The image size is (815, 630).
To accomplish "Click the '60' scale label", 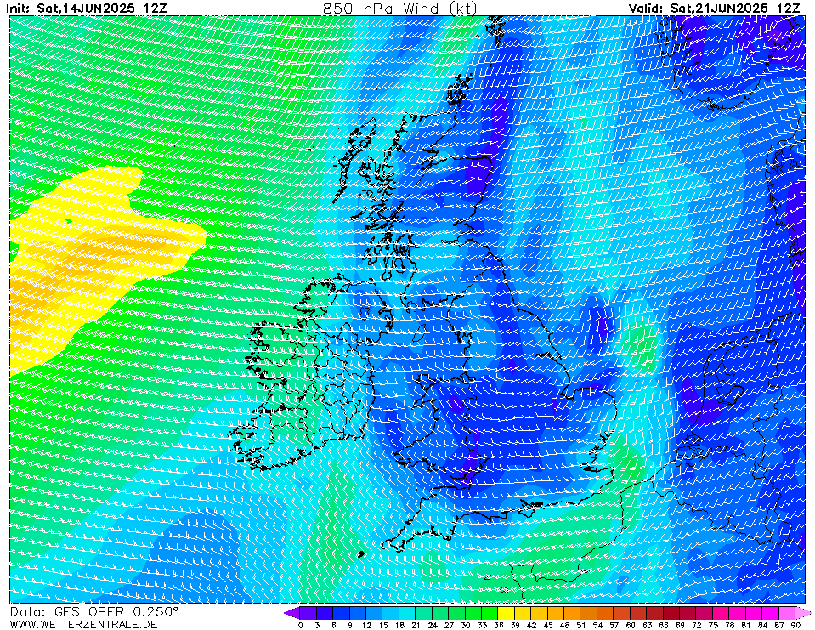I will [x=631, y=625].
